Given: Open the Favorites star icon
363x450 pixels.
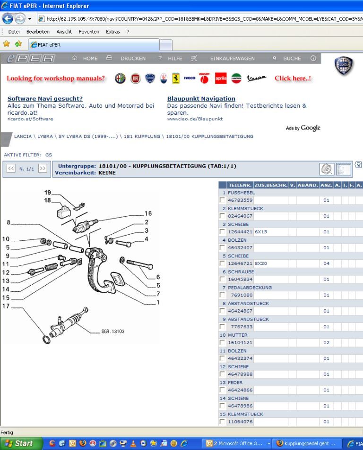Looking at the screenshot, I should pos(6,43).
